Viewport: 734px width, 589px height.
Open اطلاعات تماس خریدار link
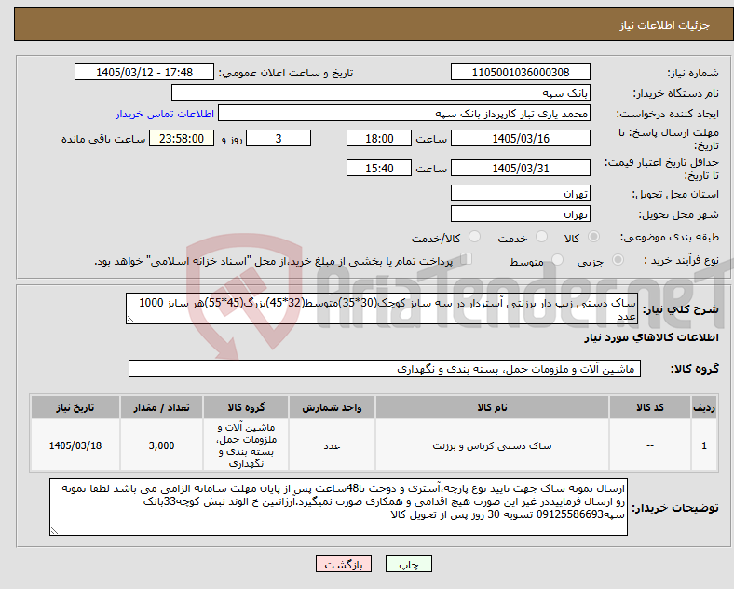(x=165, y=114)
